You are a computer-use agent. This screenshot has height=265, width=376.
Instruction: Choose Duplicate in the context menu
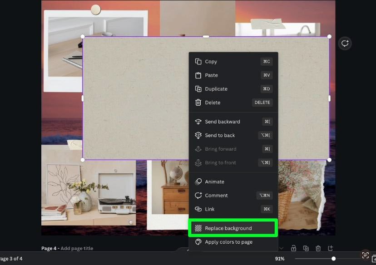(216, 89)
